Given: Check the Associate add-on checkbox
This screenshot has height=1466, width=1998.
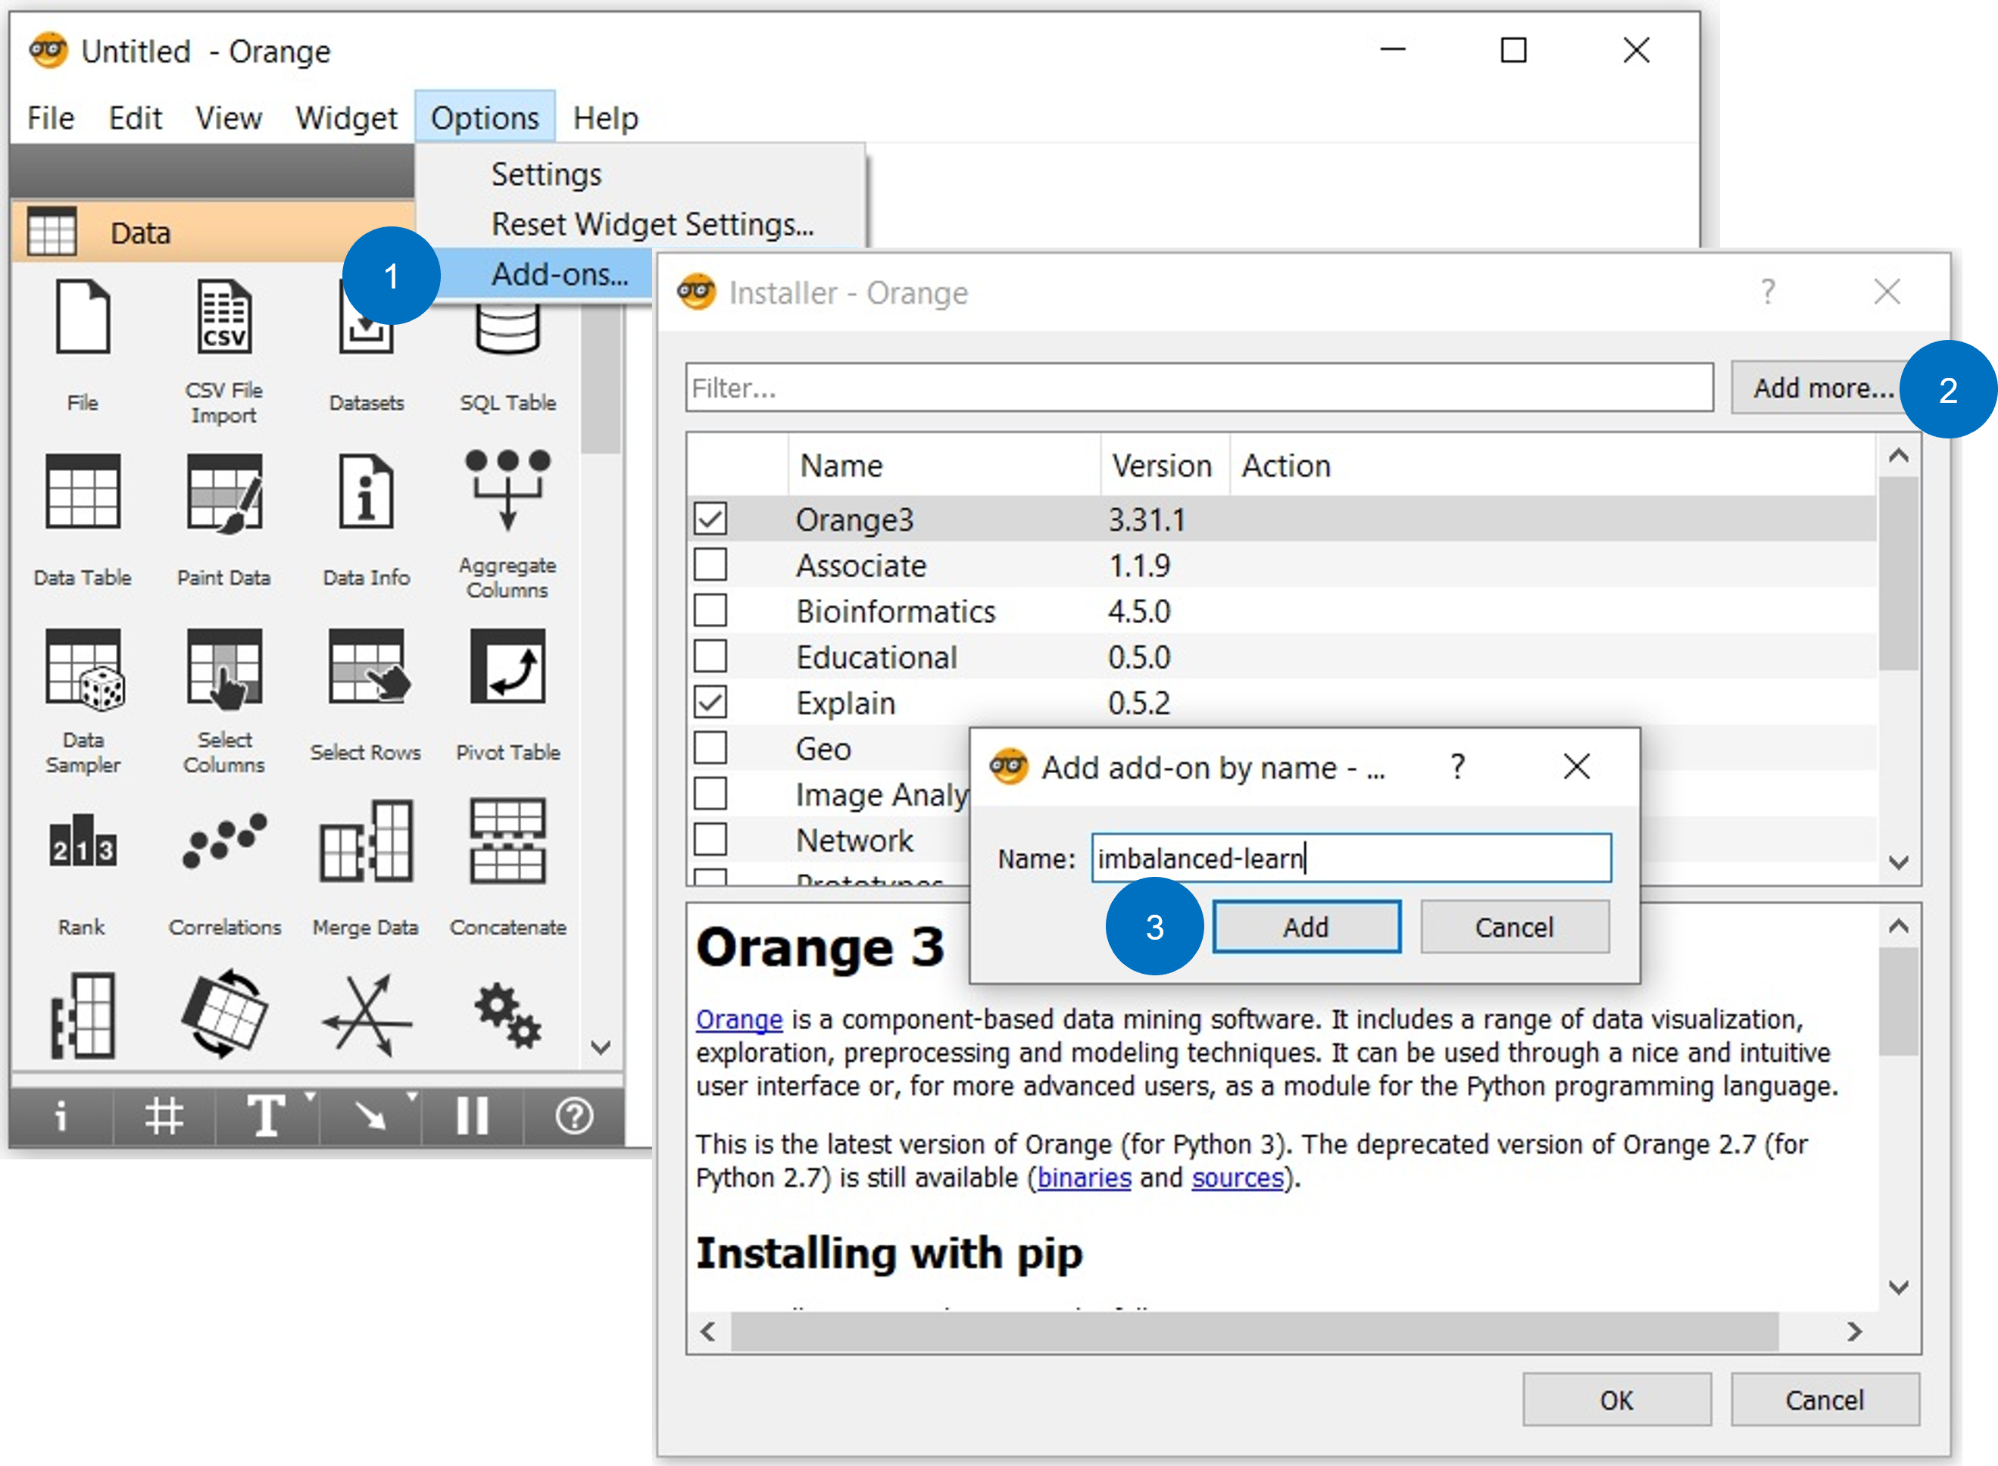Looking at the screenshot, I should pos(710,566).
